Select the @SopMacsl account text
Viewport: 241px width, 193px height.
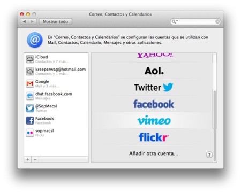46,106
